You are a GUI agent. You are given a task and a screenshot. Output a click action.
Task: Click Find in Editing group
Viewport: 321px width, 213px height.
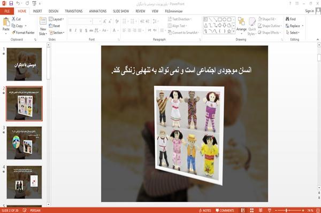pos(291,19)
